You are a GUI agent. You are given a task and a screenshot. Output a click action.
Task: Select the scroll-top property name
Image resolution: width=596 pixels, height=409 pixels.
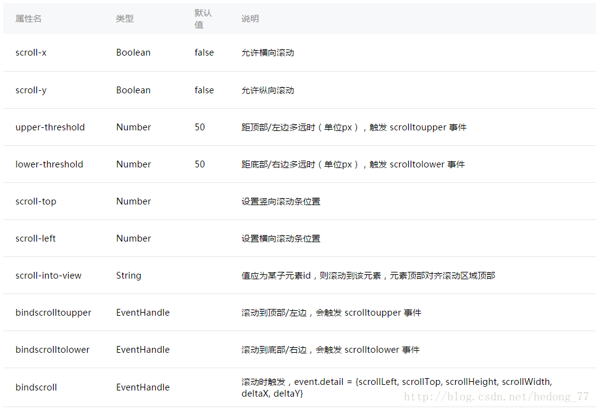(x=36, y=201)
